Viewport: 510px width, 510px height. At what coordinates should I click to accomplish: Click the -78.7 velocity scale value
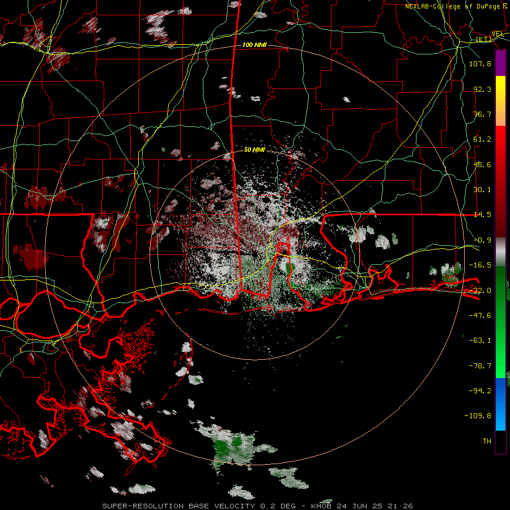[x=480, y=366]
